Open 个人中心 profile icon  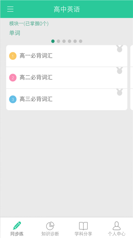[117, 226]
